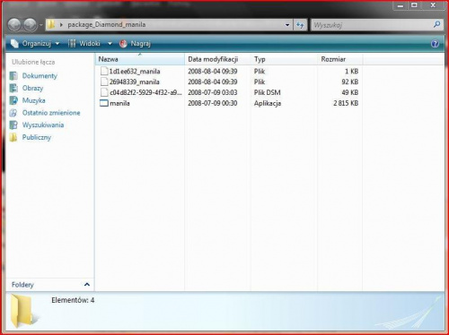Maximize the Explorer window
This screenshot has height=335, width=449.
[x=414, y=5]
